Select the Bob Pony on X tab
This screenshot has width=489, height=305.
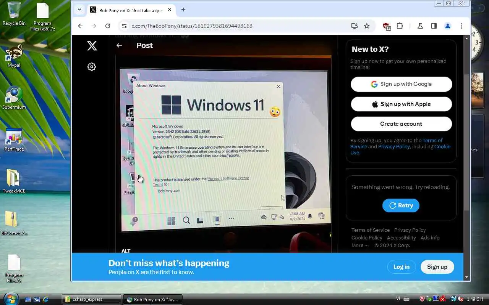click(131, 10)
